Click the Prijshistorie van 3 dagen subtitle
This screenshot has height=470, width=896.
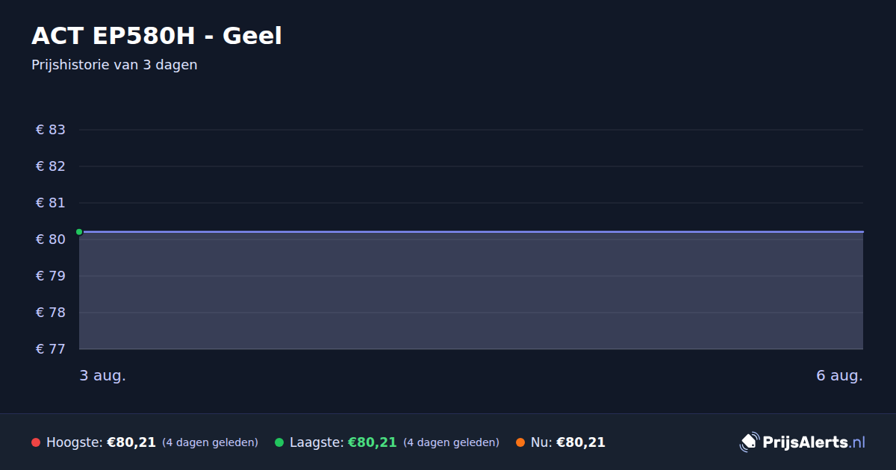(x=114, y=65)
